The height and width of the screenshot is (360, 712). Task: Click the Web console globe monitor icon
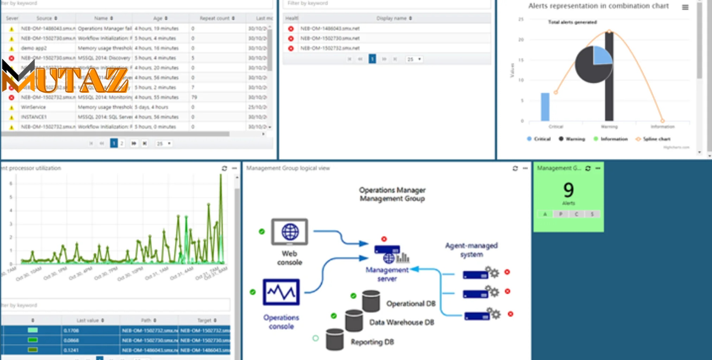(290, 232)
